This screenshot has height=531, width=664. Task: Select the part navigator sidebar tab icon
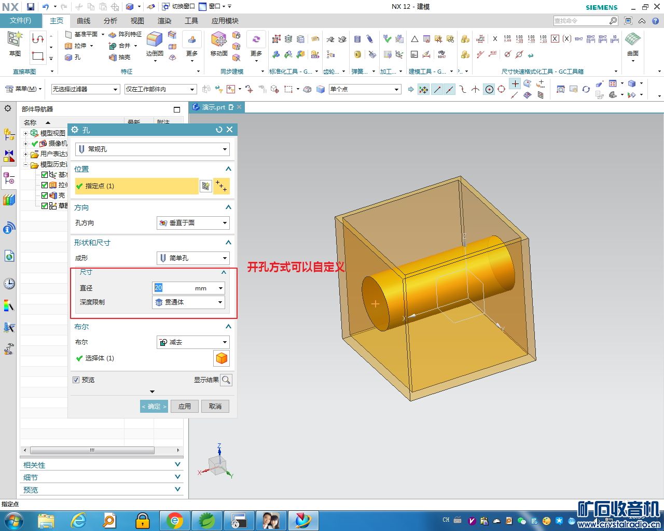(9, 178)
